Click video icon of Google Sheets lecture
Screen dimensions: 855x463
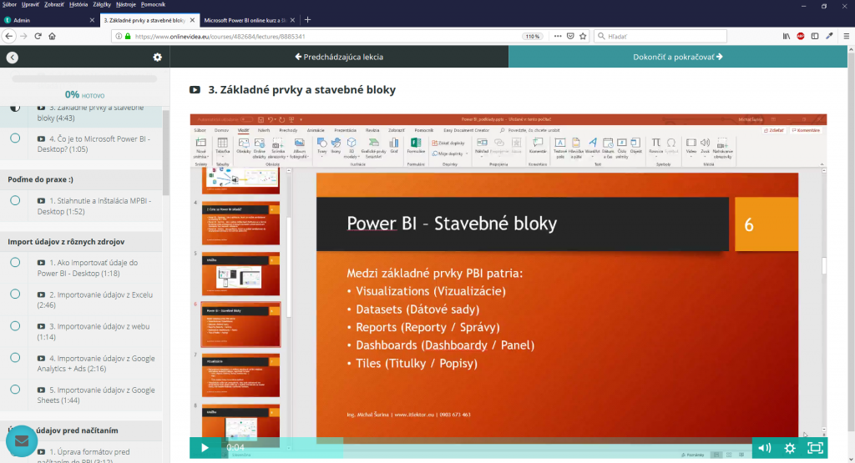click(41, 390)
